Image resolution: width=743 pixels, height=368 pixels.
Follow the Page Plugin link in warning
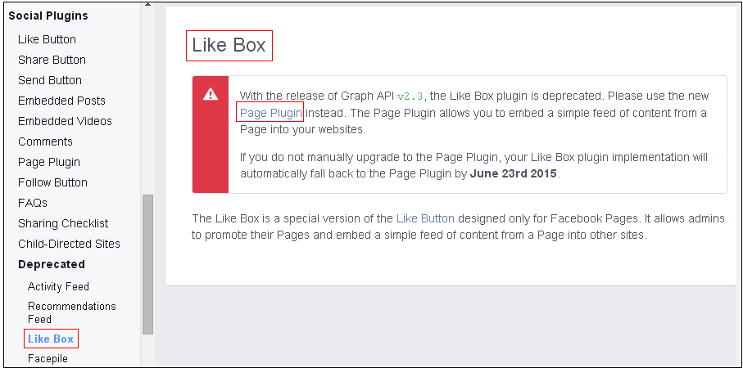270,113
